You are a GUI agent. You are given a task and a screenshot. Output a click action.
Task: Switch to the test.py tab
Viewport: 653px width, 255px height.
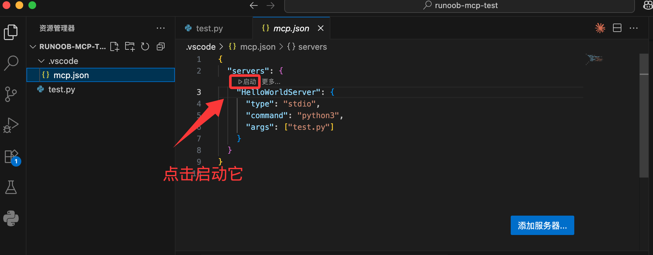point(209,28)
